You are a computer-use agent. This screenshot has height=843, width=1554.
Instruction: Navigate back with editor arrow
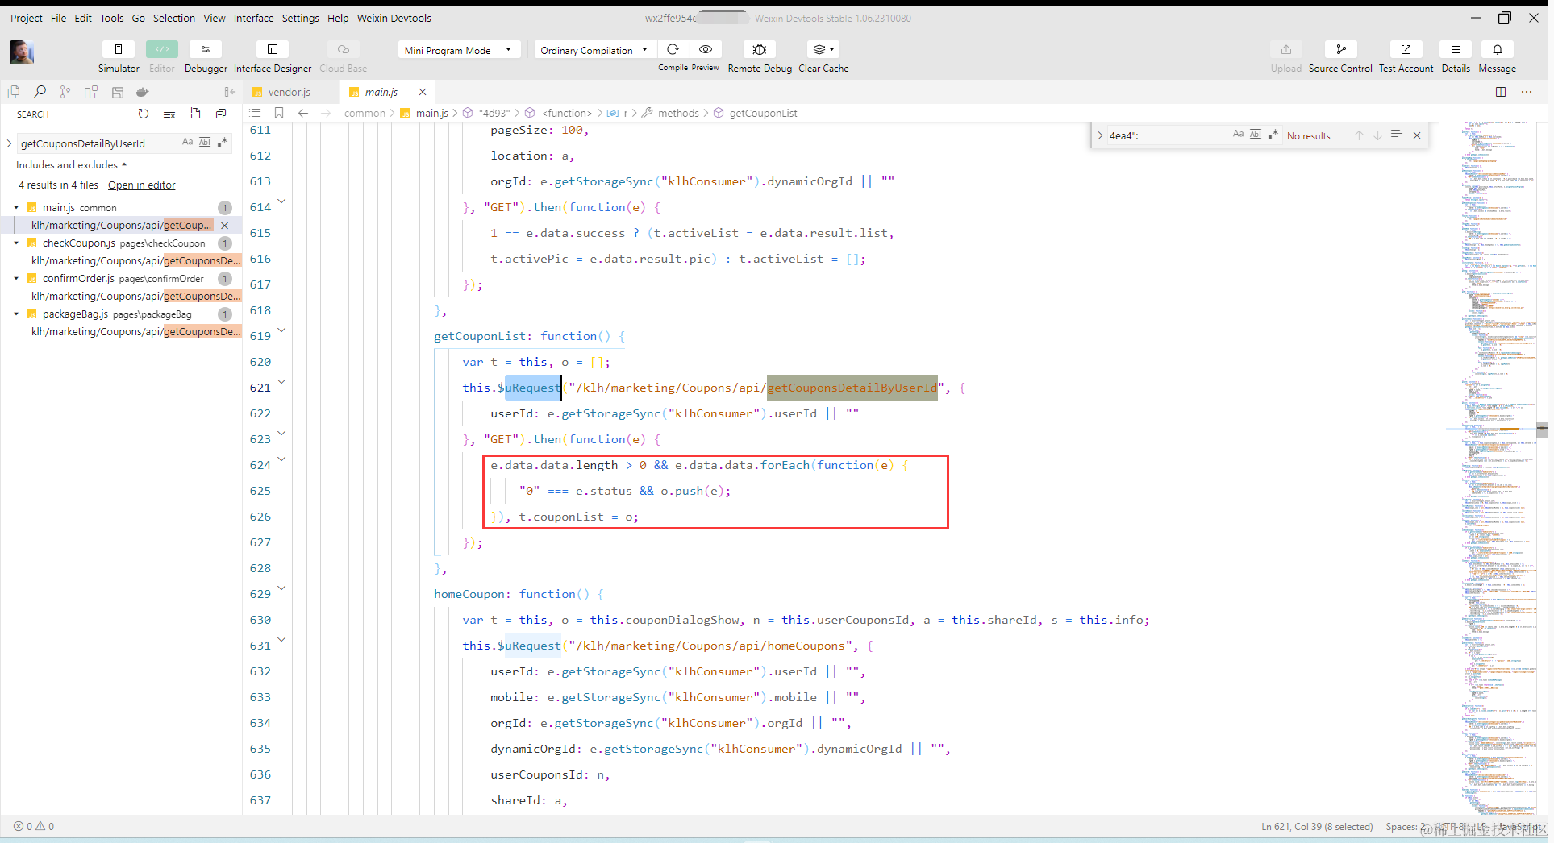[303, 113]
